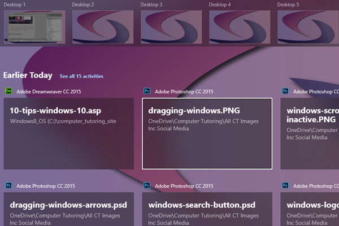Open the dragging-windows.PNG activity card
The image size is (339, 226).
pyautogui.click(x=207, y=134)
